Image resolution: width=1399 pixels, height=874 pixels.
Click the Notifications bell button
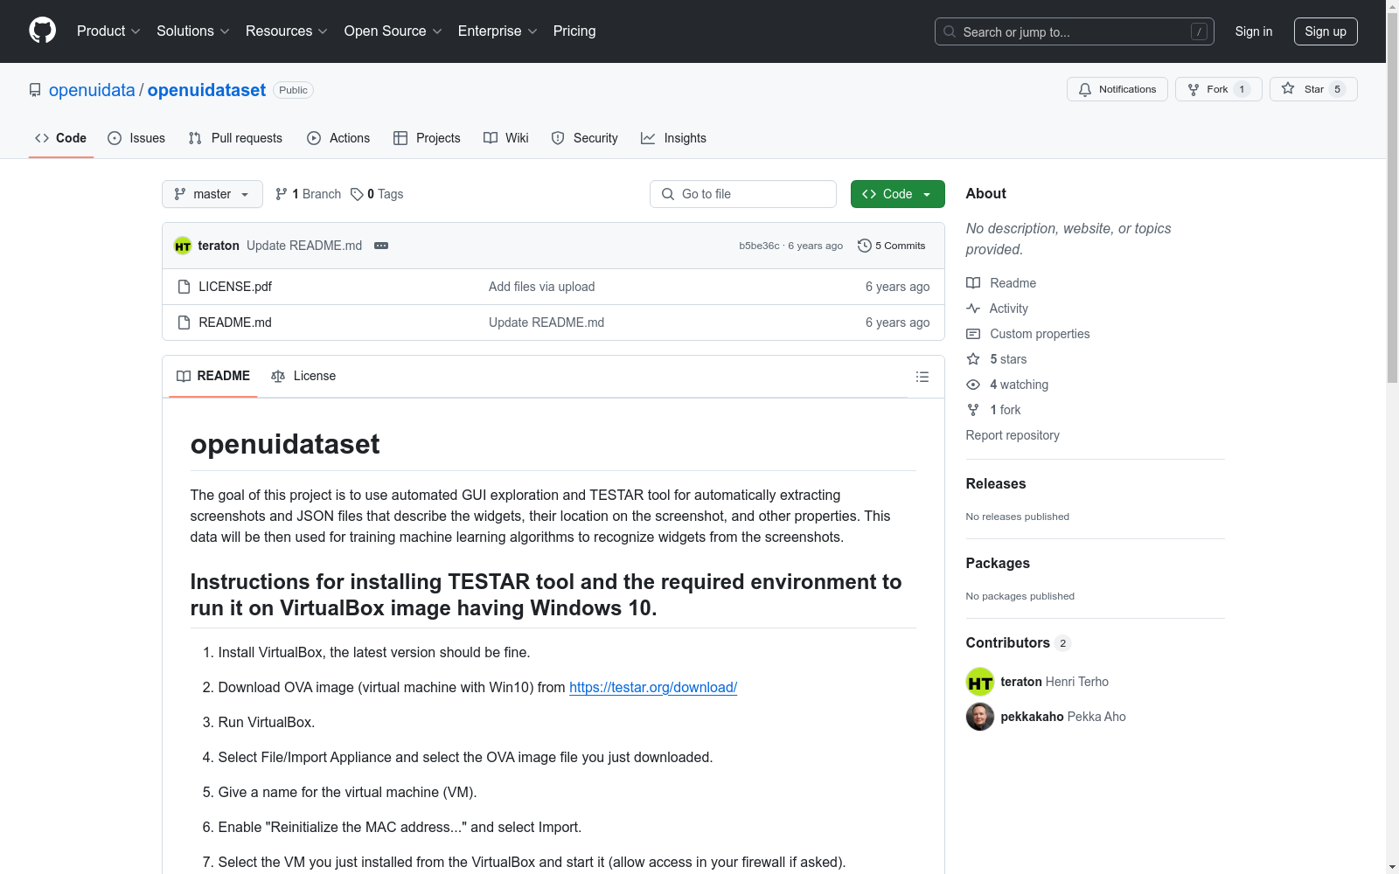(1117, 89)
